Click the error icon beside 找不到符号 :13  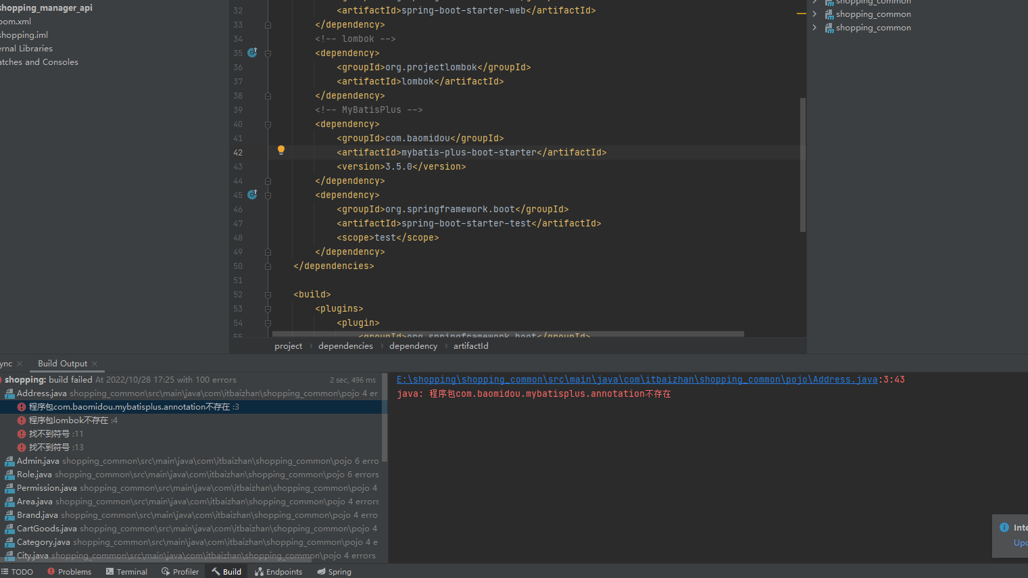click(x=22, y=448)
